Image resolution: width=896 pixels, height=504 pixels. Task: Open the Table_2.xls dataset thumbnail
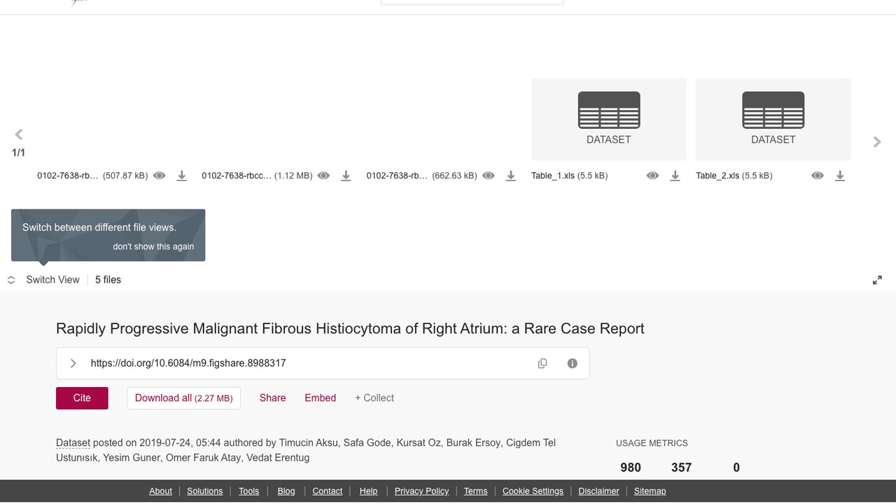pyautogui.click(x=773, y=119)
